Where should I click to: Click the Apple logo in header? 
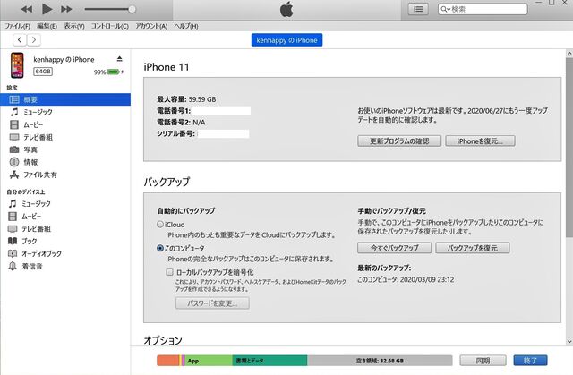(x=286, y=9)
